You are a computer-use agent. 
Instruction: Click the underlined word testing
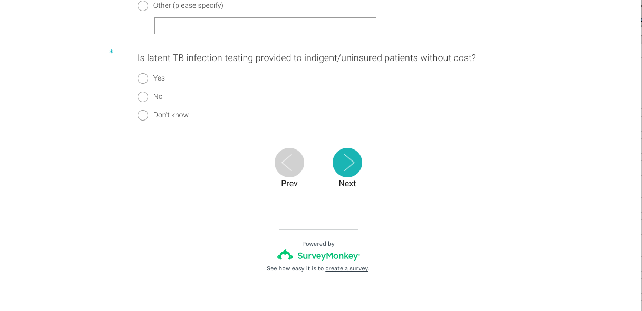(239, 58)
